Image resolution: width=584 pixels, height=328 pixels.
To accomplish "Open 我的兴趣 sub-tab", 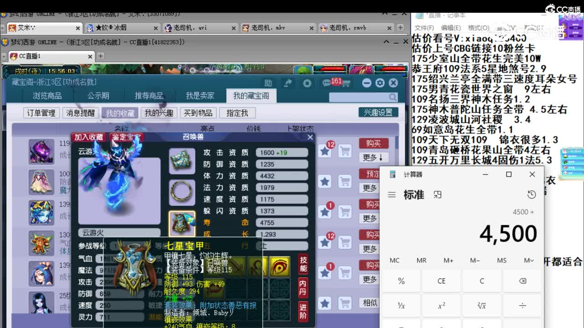I will pyautogui.click(x=159, y=113).
